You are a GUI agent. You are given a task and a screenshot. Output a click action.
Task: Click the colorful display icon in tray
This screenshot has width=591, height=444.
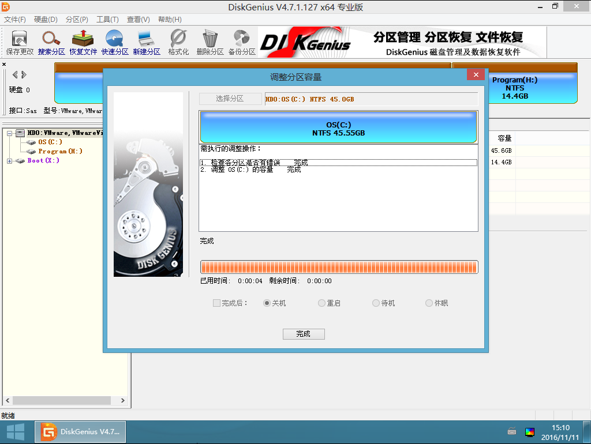[530, 432]
